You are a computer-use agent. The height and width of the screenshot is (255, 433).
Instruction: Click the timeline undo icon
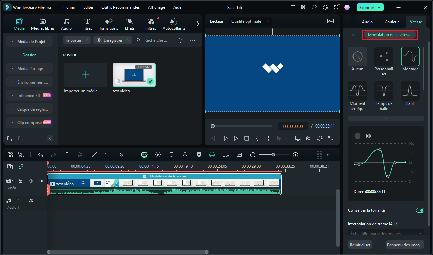coord(40,155)
